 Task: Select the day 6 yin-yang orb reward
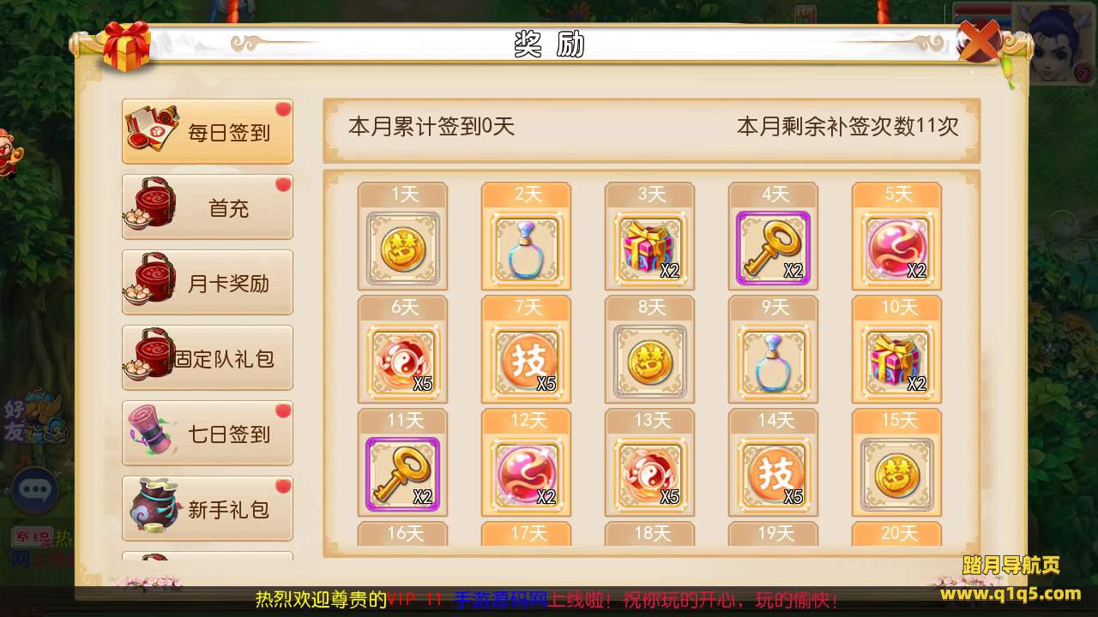pos(403,361)
